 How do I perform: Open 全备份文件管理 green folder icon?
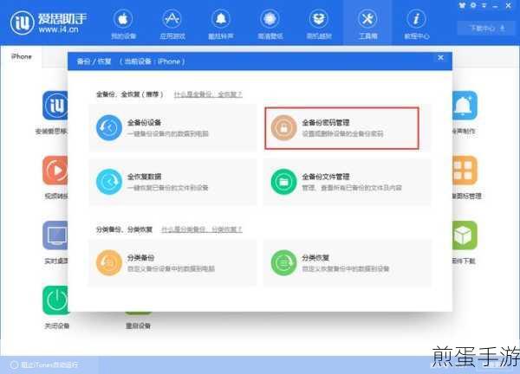pos(283,182)
